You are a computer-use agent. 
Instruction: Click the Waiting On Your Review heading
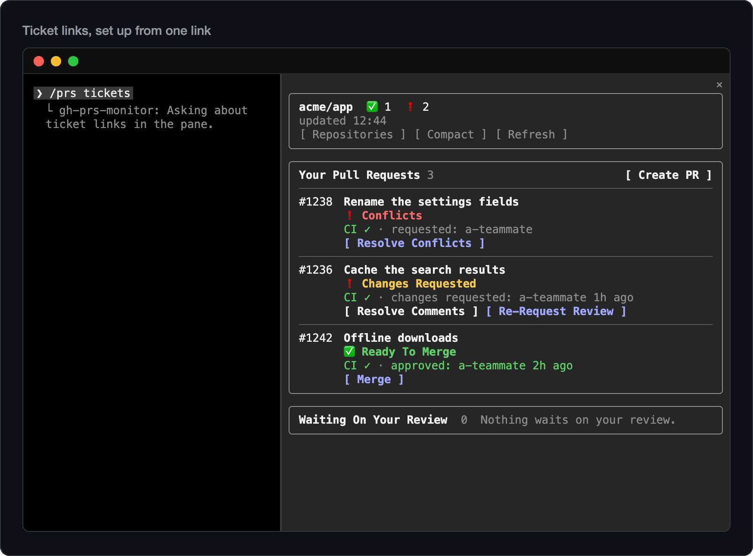click(373, 420)
